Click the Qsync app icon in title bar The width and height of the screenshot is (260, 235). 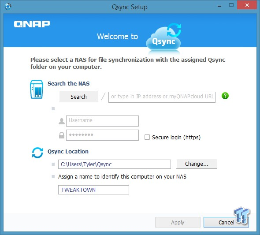pos(8,7)
